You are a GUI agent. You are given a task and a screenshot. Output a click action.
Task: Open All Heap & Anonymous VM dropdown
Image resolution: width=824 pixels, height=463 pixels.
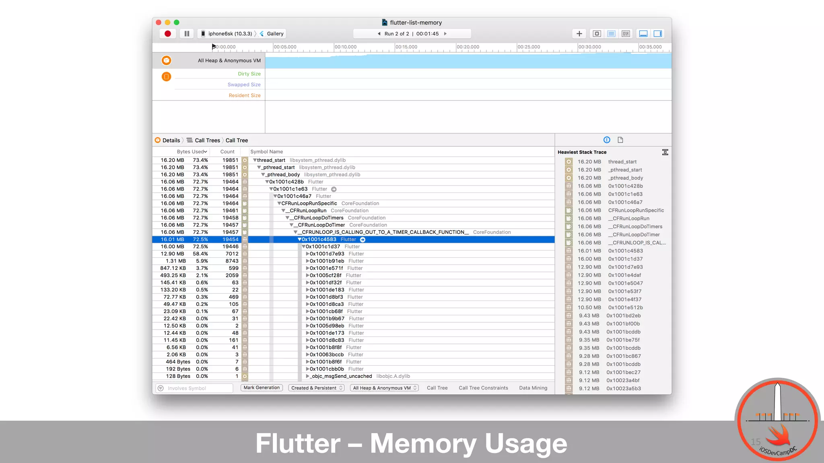click(385, 388)
